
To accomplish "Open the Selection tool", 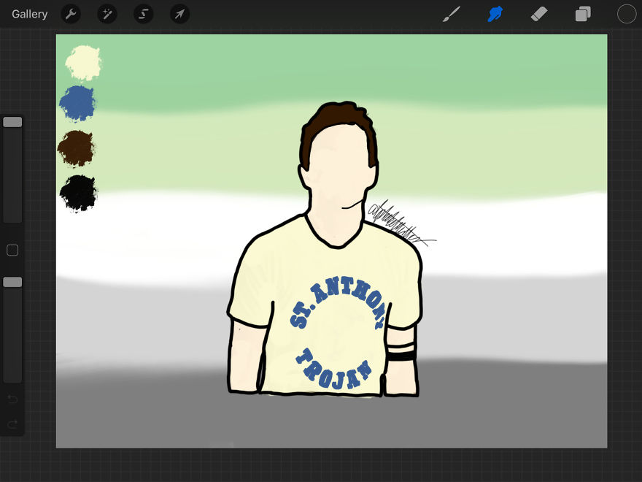I will pos(143,14).
